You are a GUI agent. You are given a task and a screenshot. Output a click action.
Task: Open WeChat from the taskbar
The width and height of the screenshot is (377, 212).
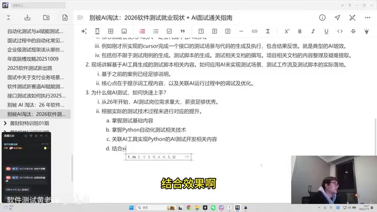click(213, 208)
